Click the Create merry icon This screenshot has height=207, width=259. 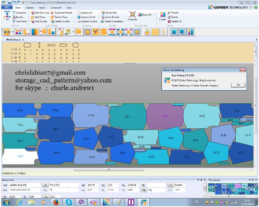tap(162, 16)
